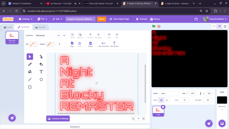Select the Text tool

[41, 72]
